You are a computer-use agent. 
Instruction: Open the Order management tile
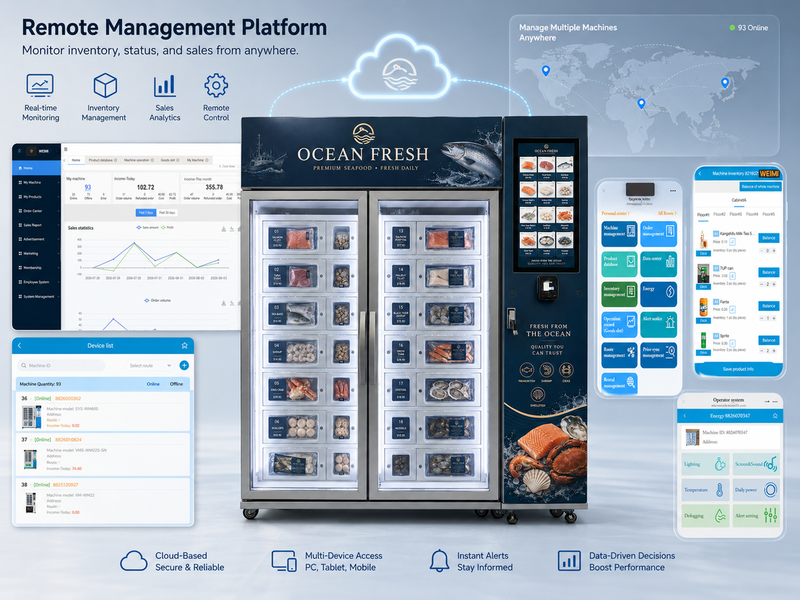(659, 234)
